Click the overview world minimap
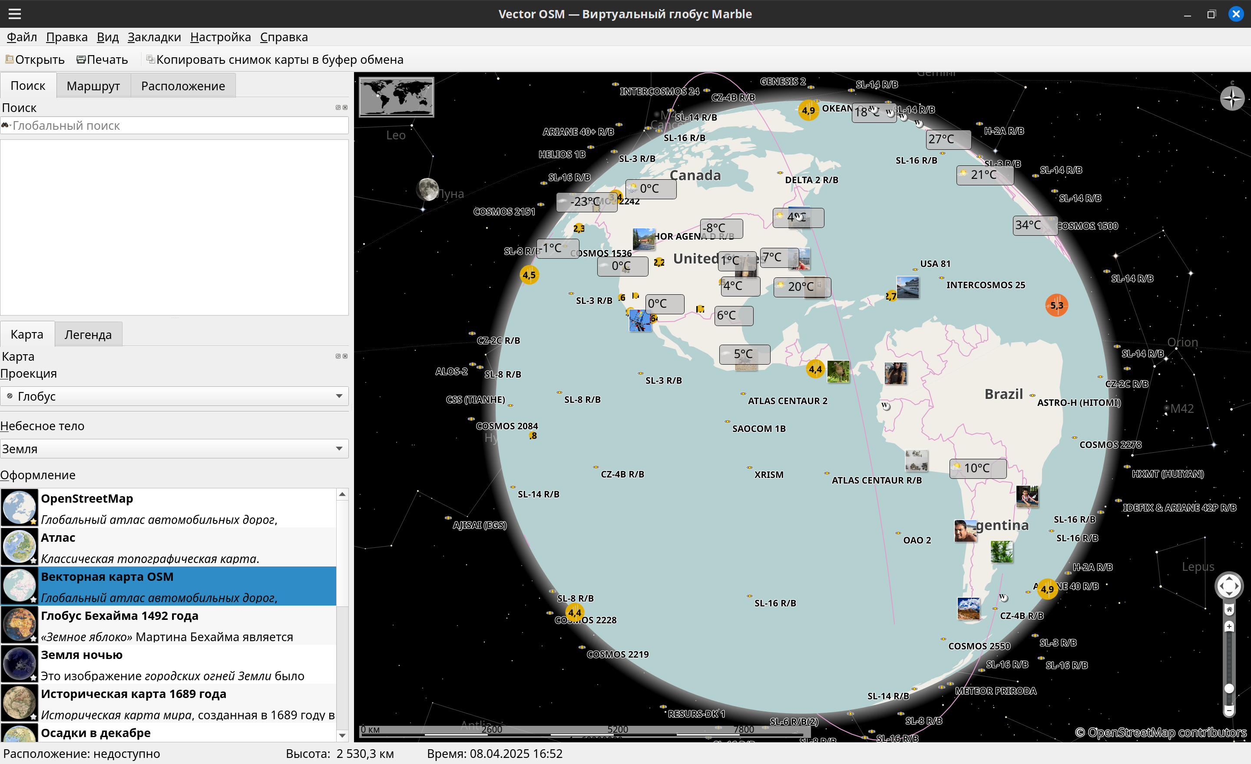Viewport: 1251px width, 764px height. 396,97
